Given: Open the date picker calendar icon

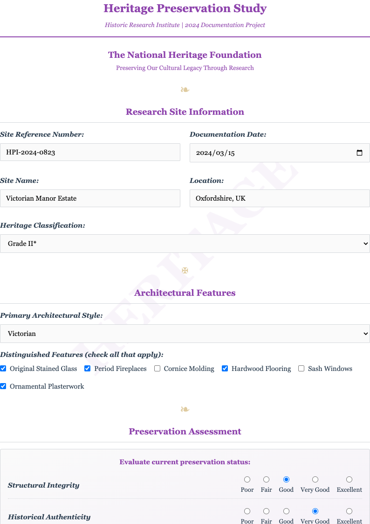Looking at the screenshot, I should pos(359,152).
